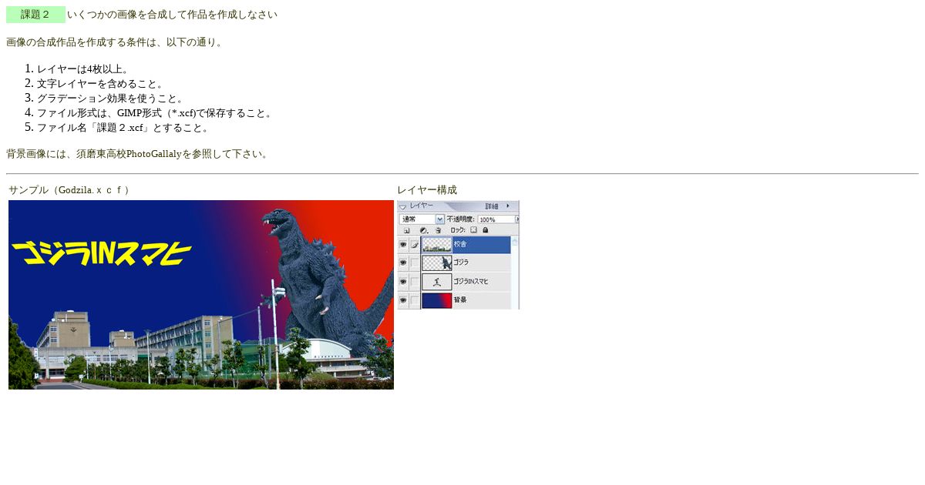This screenshot has height=485, width=925.
Task: Hide the 校舎 layer with eye icon
Action: [x=403, y=244]
